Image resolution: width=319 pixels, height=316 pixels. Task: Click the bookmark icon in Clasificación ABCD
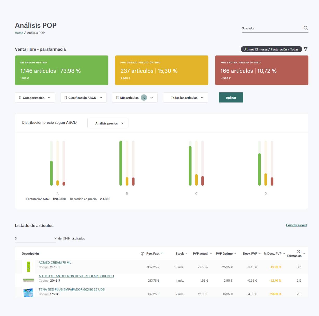pos(66,98)
